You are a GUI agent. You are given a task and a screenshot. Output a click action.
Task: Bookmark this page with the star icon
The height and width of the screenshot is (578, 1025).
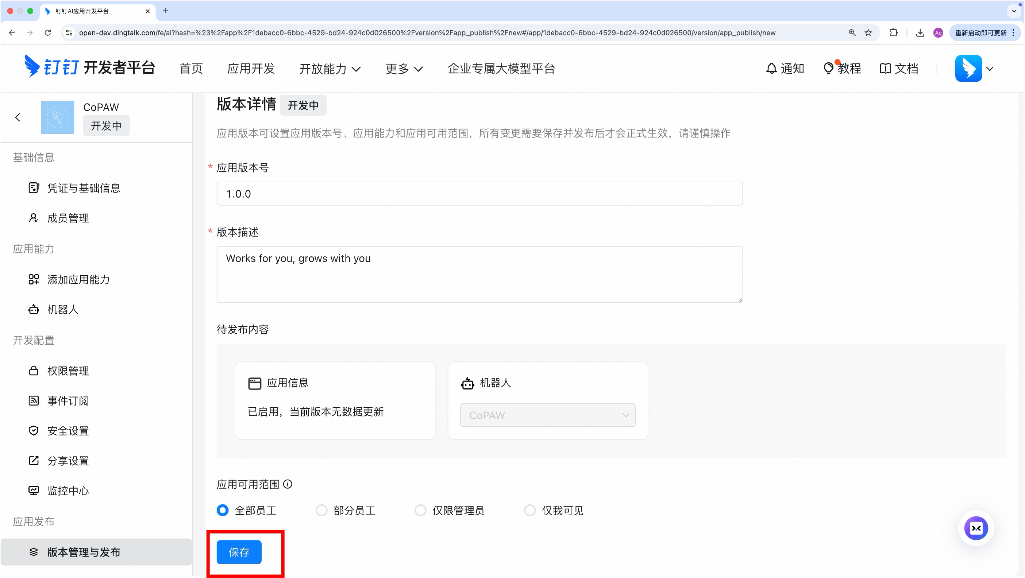[868, 32]
